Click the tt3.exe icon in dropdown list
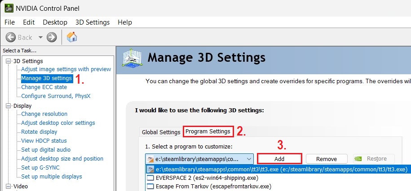 [150, 169]
